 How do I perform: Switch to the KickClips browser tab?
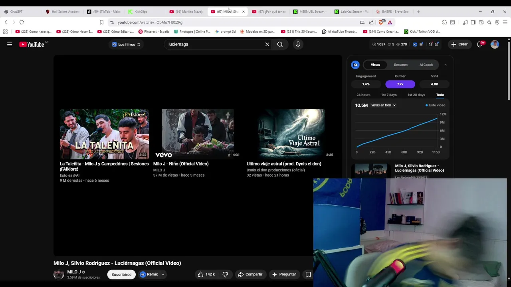pyautogui.click(x=145, y=12)
